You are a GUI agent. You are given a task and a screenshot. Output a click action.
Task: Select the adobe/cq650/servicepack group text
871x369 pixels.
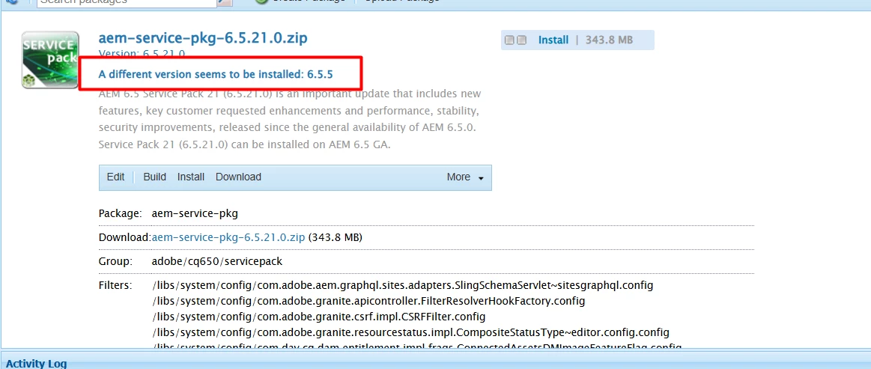click(217, 261)
